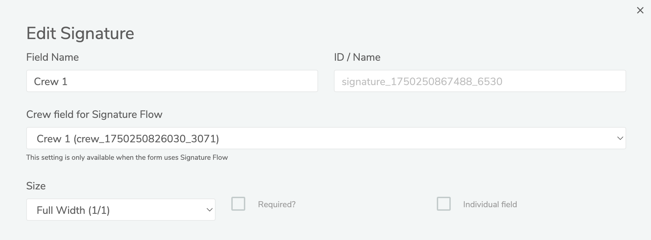Click the Field Name input containing Crew 1
The image size is (651, 240).
coord(172,81)
